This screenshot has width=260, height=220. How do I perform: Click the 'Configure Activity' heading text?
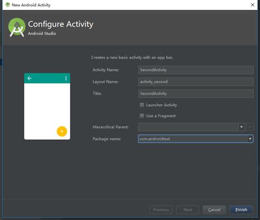pyautogui.click(x=60, y=24)
